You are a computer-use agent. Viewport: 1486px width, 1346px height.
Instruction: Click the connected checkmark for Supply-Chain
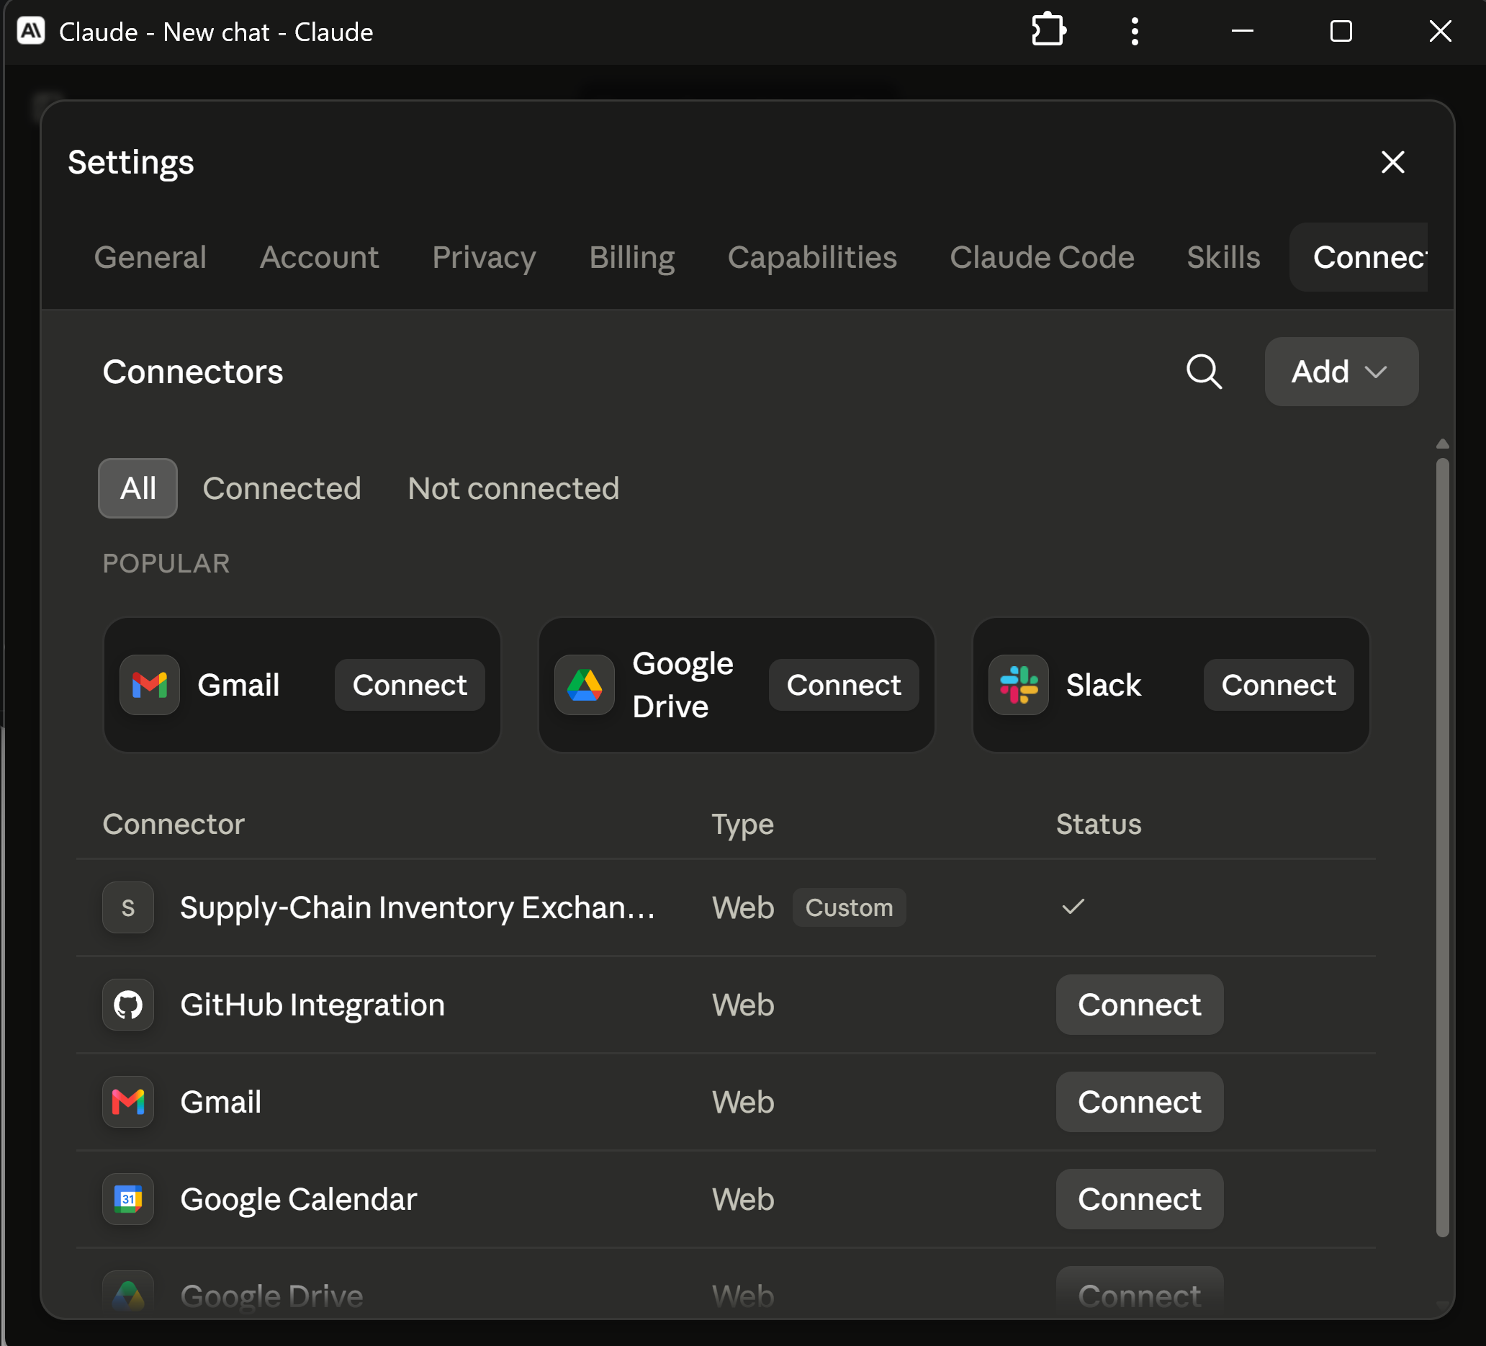coord(1073,907)
